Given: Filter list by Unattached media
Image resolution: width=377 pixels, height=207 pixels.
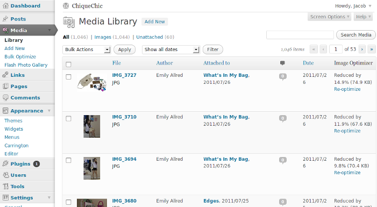Looking at the screenshot, I should (150, 37).
